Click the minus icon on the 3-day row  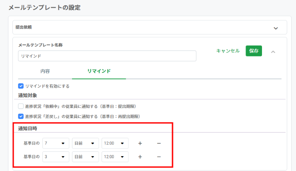(159, 157)
